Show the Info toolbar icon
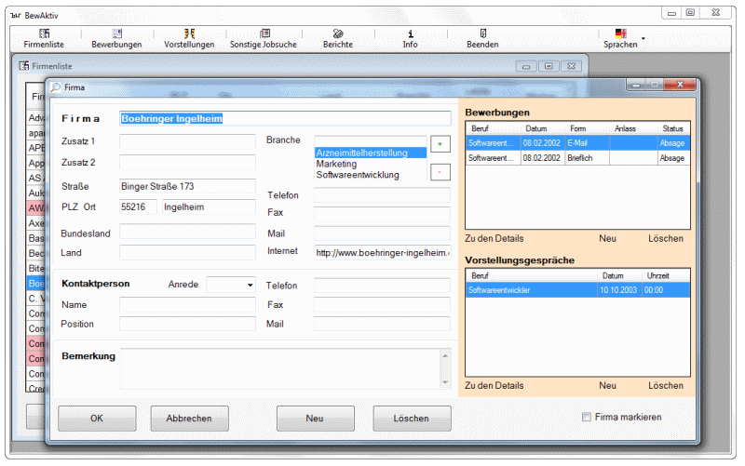This screenshot has width=745, height=466. 411,33
